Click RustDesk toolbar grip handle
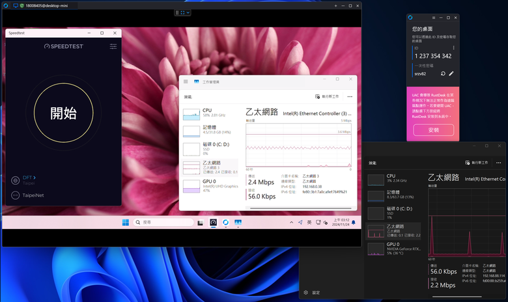The image size is (508, 302). 177,12
